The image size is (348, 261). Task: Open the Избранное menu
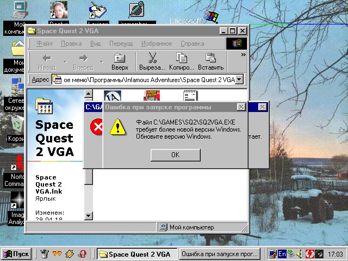(x=157, y=43)
